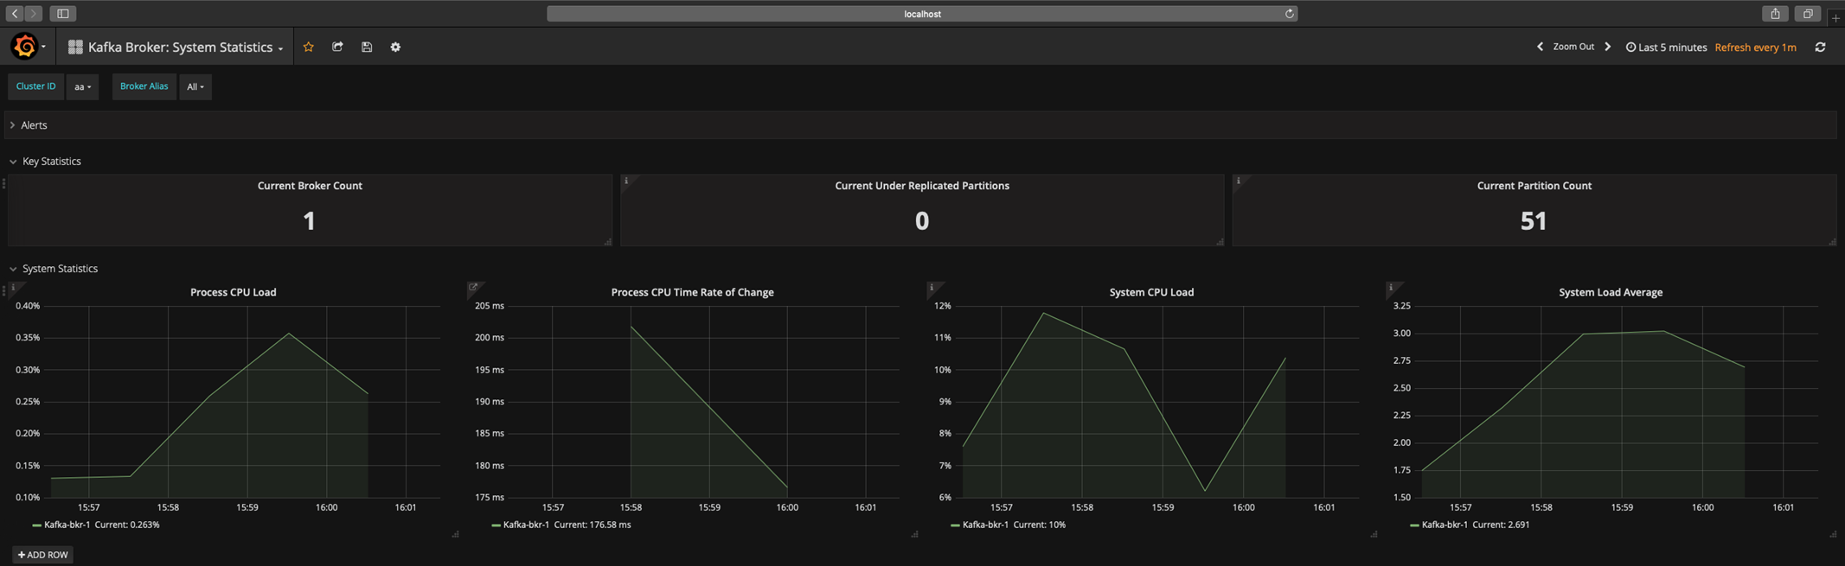The image size is (1845, 566).
Task: Star this dashboard as a favorite
Action: (309, 48)
